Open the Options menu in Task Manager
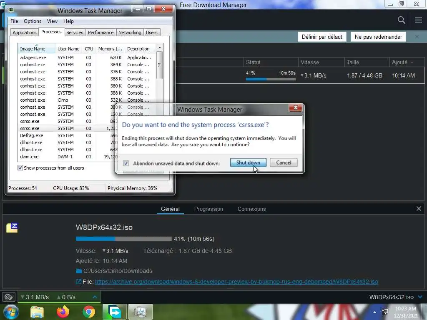427x320 pixels. [x=33, y=21]
